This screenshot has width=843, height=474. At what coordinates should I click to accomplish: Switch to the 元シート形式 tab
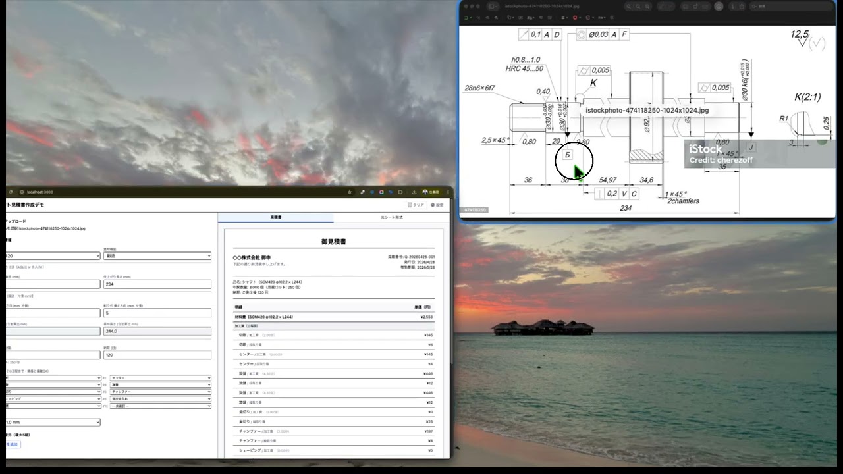tap(392, 217)
